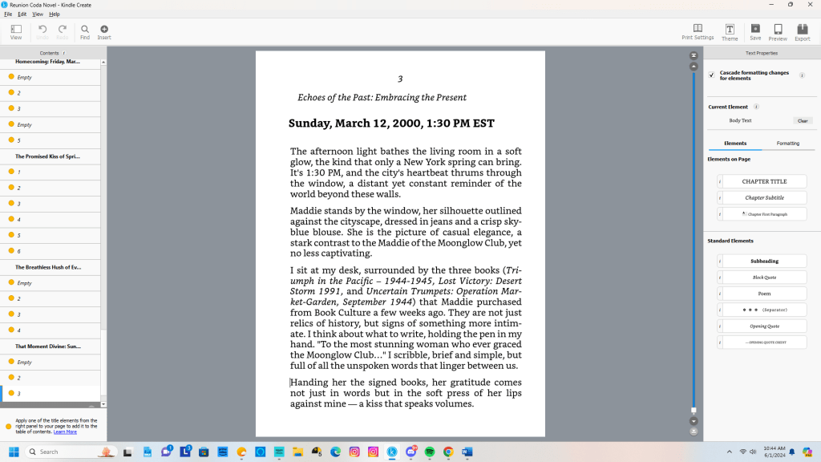Open the View panel toggle in toolbar

16,32
